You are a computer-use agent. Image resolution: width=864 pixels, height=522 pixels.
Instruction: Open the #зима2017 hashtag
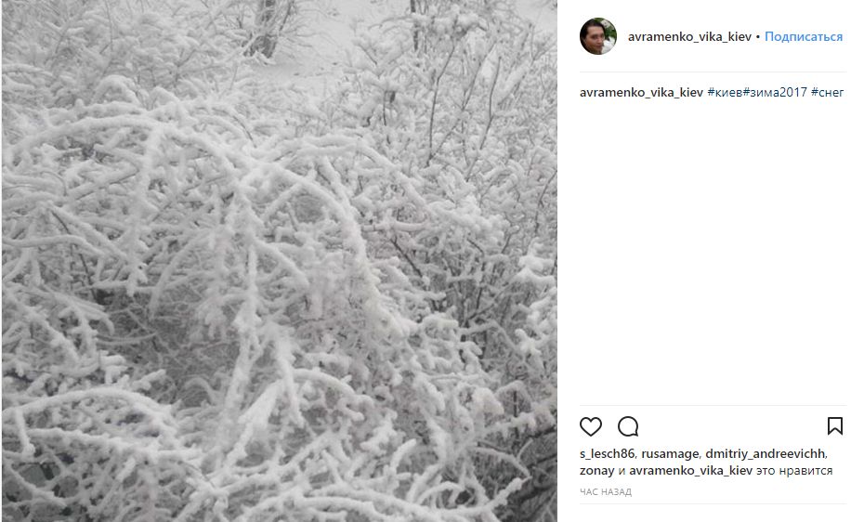pos(775,92)
